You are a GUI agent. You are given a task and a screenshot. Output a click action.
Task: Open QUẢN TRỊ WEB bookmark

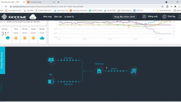click(x=96, y=10)
